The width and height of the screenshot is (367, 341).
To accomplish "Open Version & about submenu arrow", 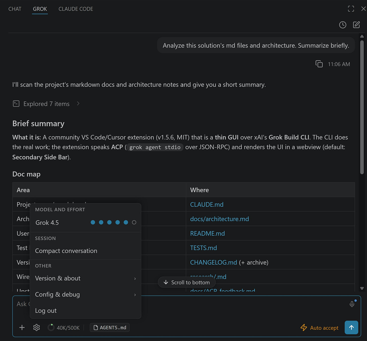I will pos(135,278).
